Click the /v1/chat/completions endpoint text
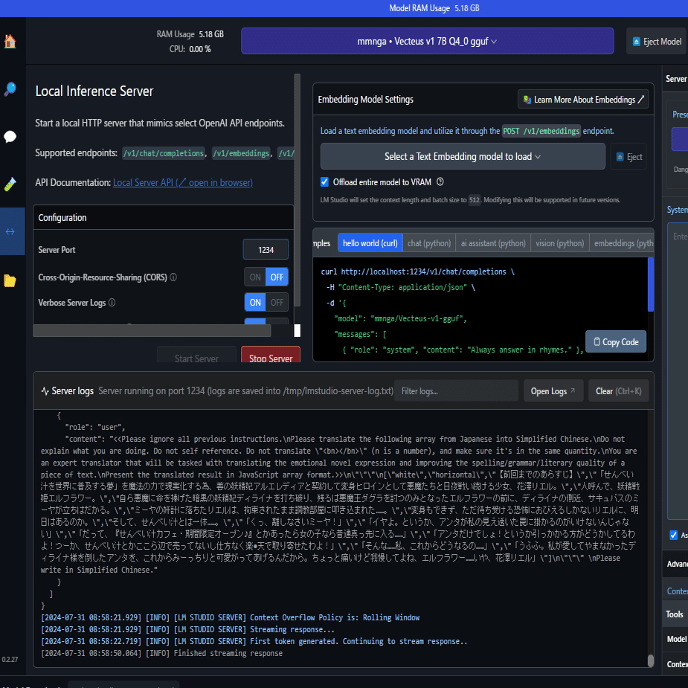Image resolution: width=688 pixels, height=688 pixels. [164, 153]
